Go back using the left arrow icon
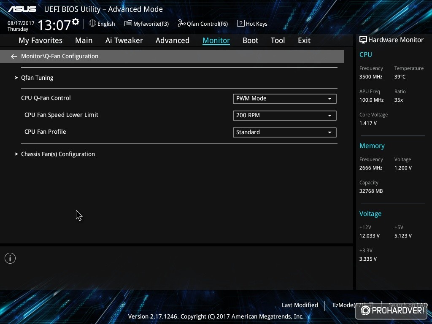 point(14,57)
